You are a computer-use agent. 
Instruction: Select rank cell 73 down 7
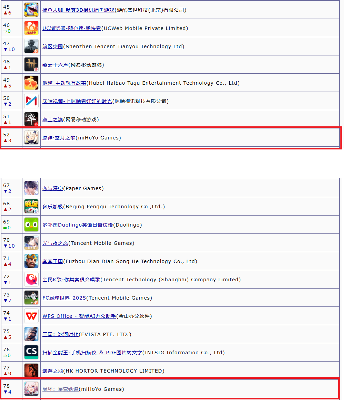[12, 298]
